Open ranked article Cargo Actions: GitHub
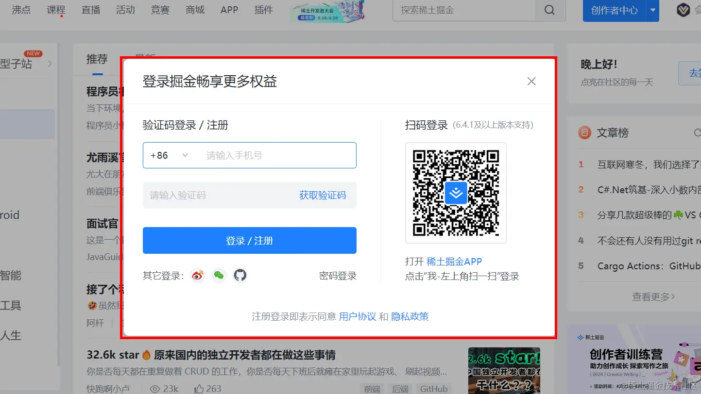The width and height of the screenshot is (701, 394). (649, 266)
